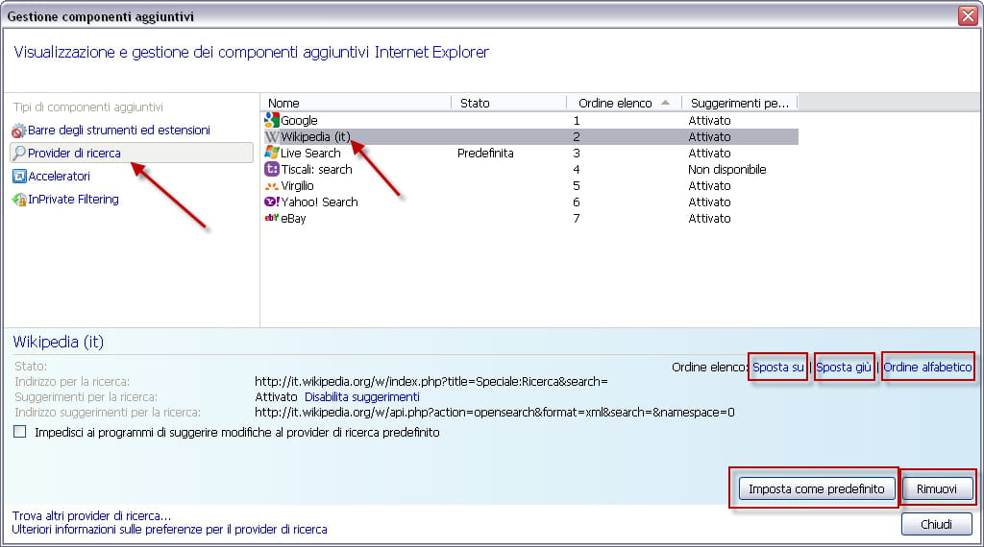Click the Live Search logo icon
984x547 pixels.
click(272, 153)
